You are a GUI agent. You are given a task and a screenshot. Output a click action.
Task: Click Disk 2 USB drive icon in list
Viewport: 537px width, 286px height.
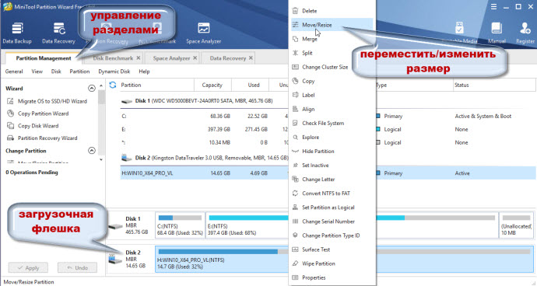tap(127, 158)
